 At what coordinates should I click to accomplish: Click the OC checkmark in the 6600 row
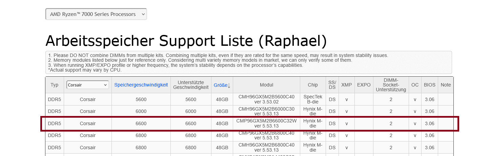coord(415,123)
